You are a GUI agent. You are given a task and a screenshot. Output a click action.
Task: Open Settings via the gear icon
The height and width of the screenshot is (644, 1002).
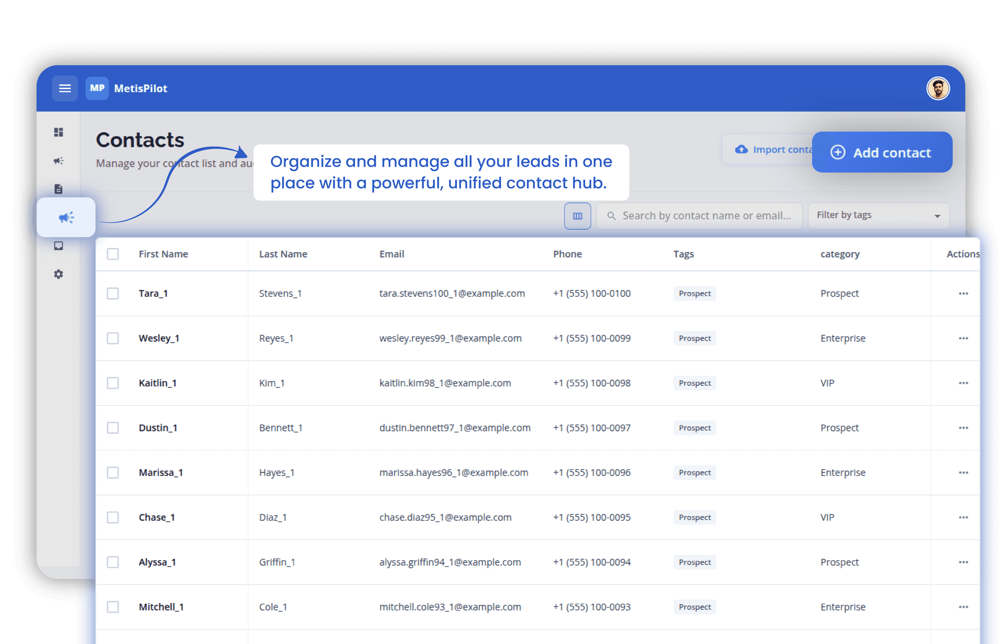[x=58, y=274]
